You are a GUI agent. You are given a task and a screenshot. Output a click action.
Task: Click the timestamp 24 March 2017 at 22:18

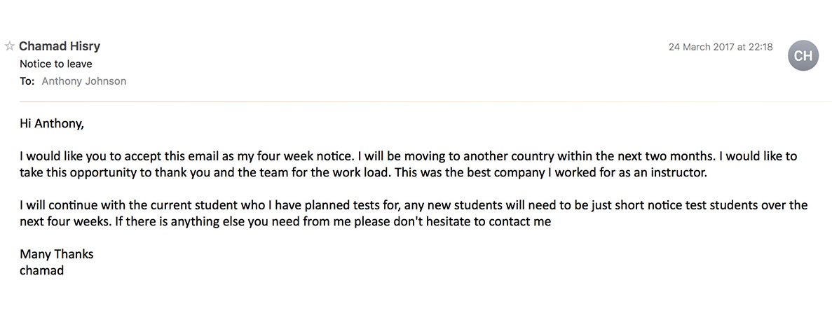pyautogui.click(x=721, y=47)
